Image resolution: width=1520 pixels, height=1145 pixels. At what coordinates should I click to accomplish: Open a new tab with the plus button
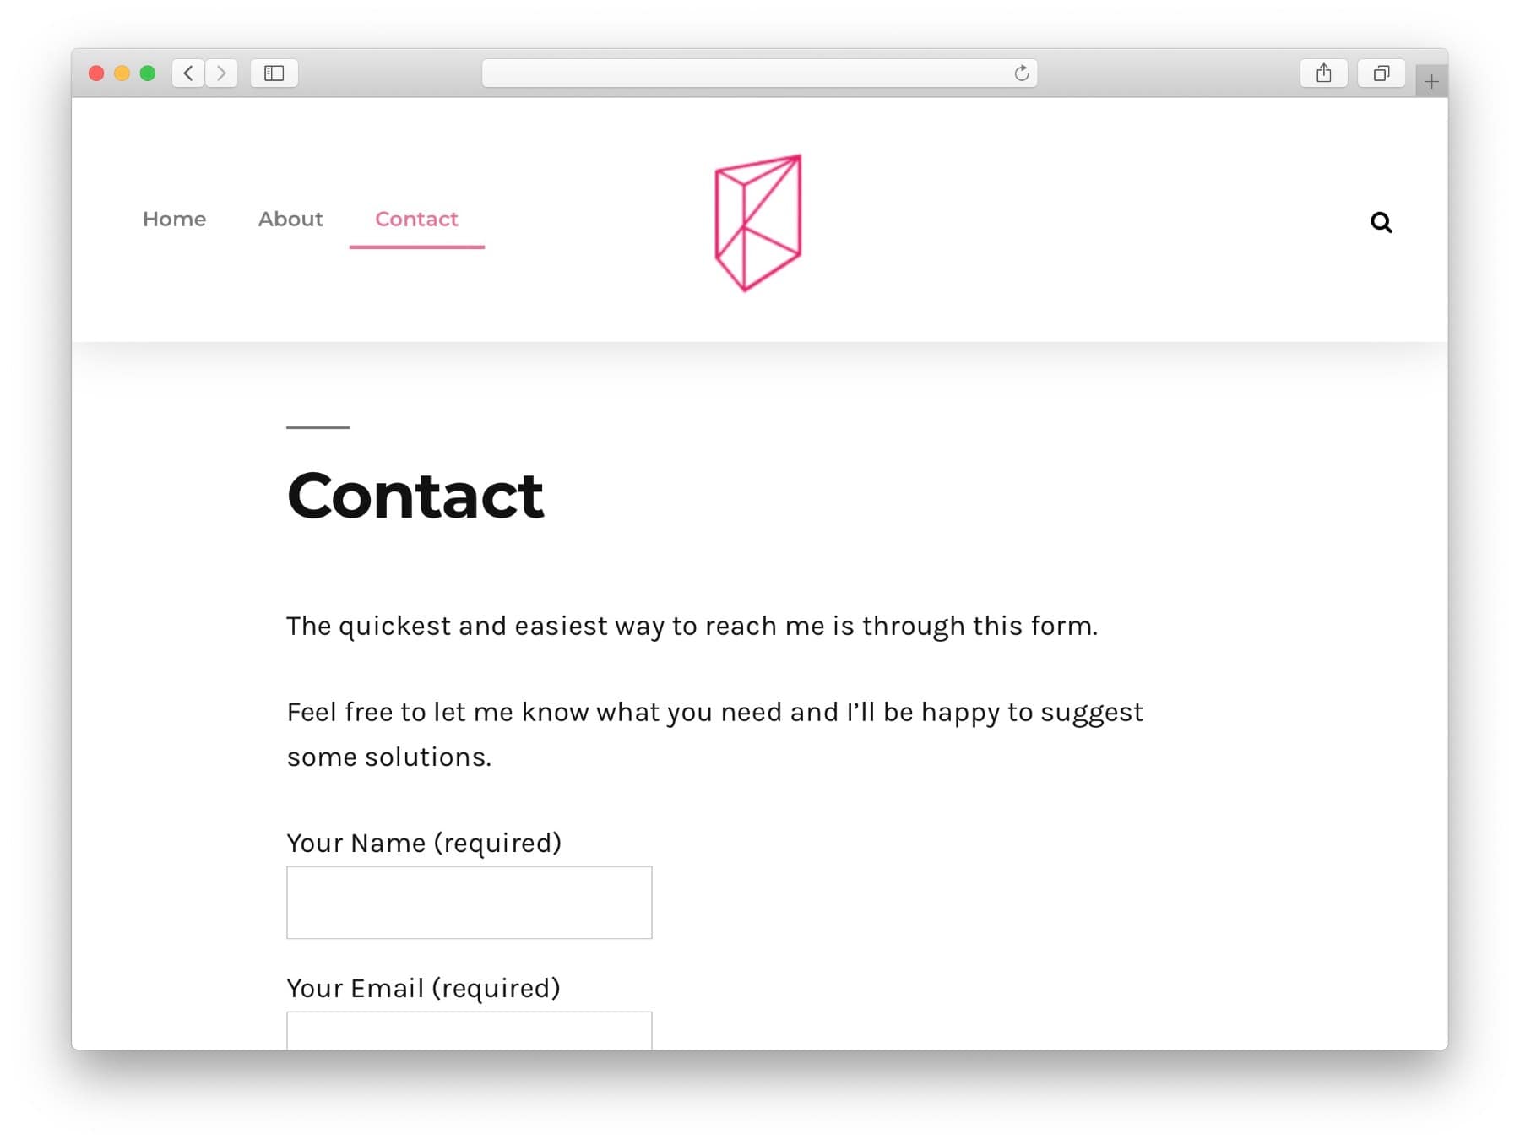(1430, 82)
